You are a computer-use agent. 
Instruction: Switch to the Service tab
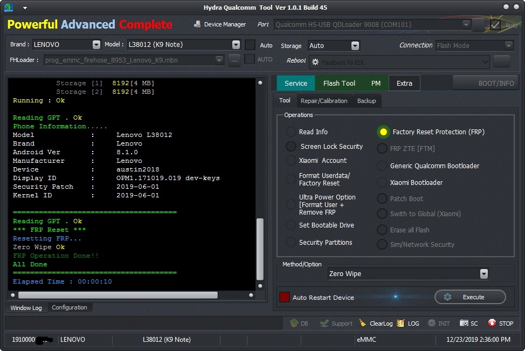click(x=295, y=83)
